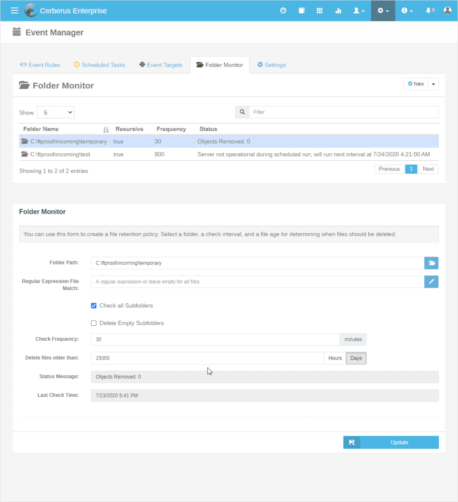Click the grid apps icon in top toolbar
Image resolution: width=458 pixels, height=502 pixels.
point(320,10)
